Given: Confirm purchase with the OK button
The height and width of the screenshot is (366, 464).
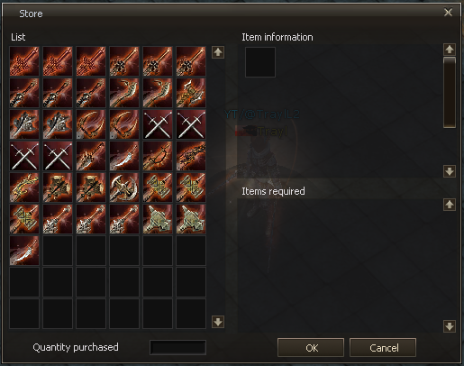Looking at the screenshot, I should (311, 348).
